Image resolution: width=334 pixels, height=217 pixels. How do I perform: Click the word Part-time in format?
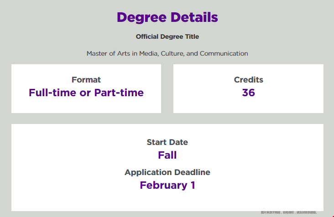click(x=119, y=93)
